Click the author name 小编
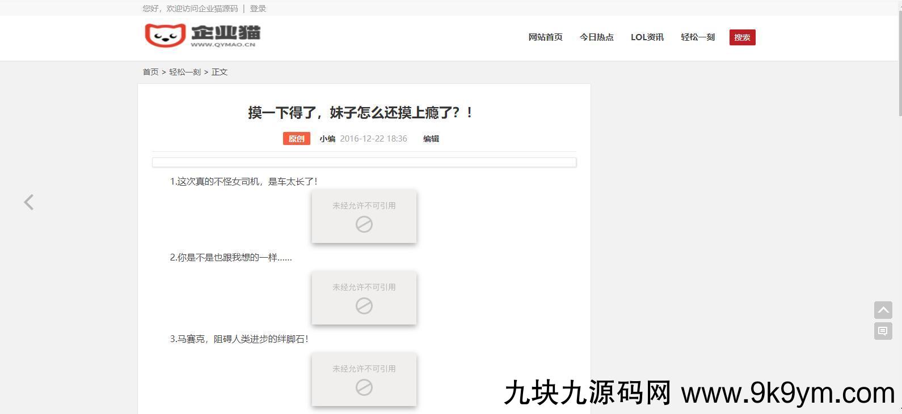The height and width of the screenshot is (414, 902). [327, 139]
